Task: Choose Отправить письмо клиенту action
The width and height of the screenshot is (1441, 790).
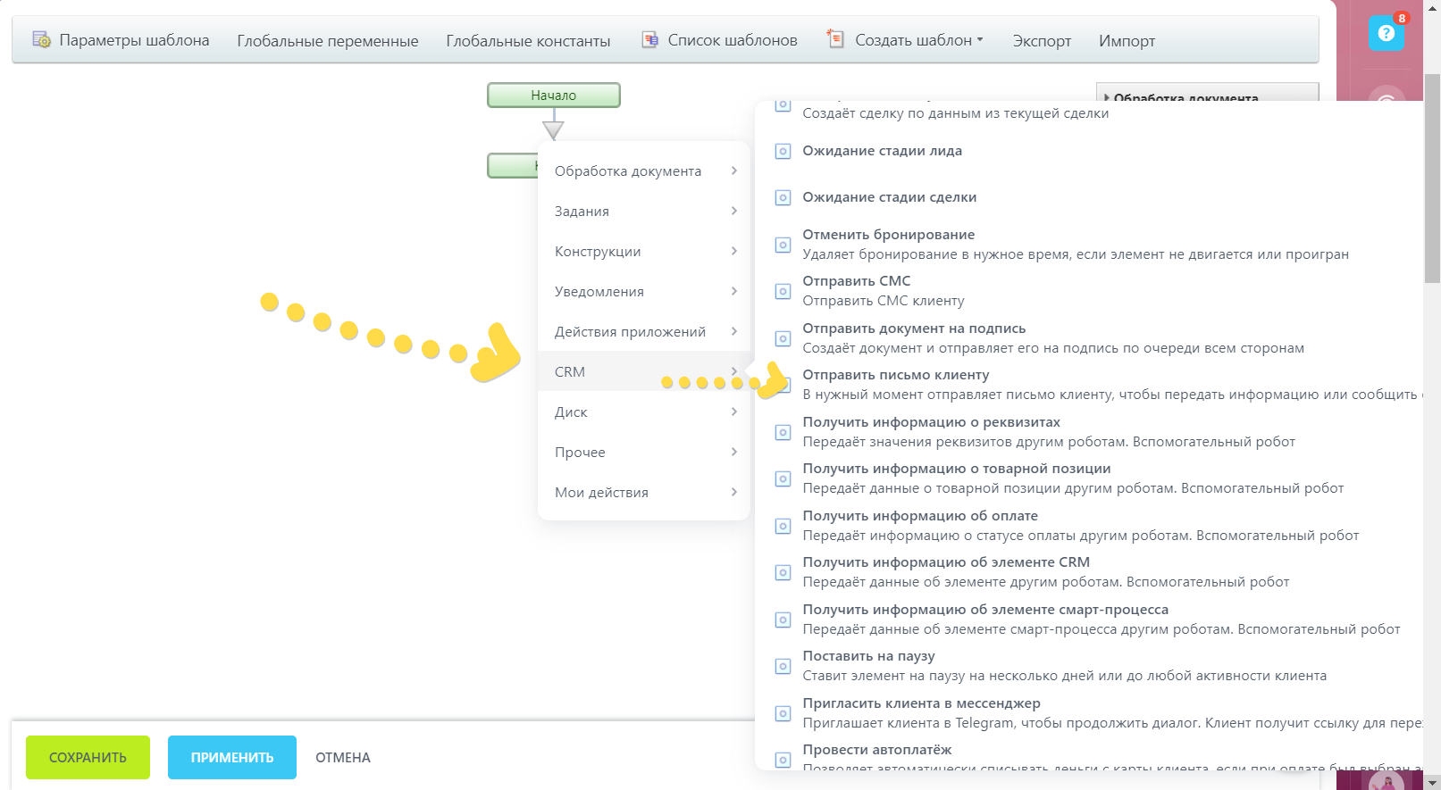Action: pos(895,375)
